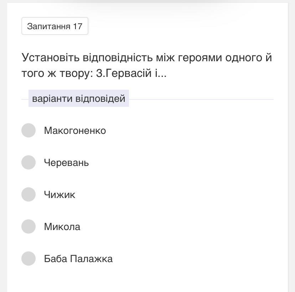Screen dimensions: 295x292
Task: Select the Чижик radio button
Action: click(x=29, y=194)
